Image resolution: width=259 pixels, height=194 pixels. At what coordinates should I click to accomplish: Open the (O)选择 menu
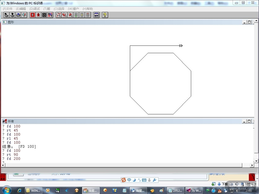pyautogui.click(x=59, y=9)
